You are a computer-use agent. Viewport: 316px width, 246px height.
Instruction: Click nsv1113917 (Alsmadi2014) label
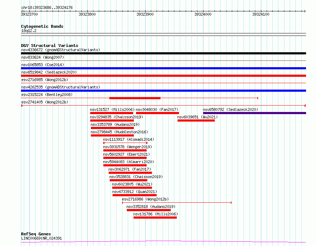(129, 139)
